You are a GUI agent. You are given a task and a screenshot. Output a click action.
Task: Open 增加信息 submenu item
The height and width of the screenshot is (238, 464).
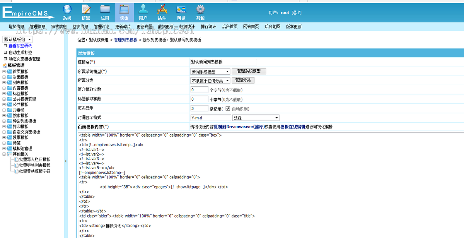click(x=16, y=27)
